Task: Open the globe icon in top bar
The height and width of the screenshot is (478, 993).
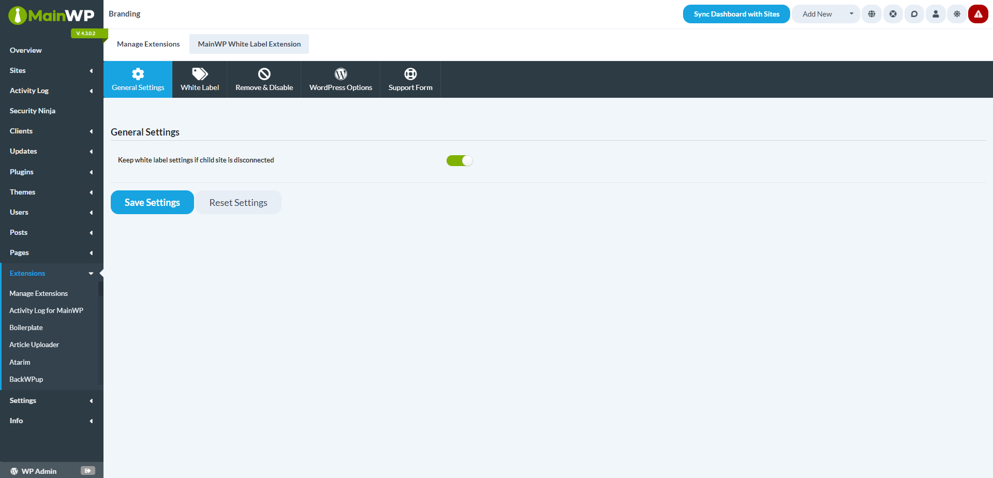Action: (x=872, y=14)
